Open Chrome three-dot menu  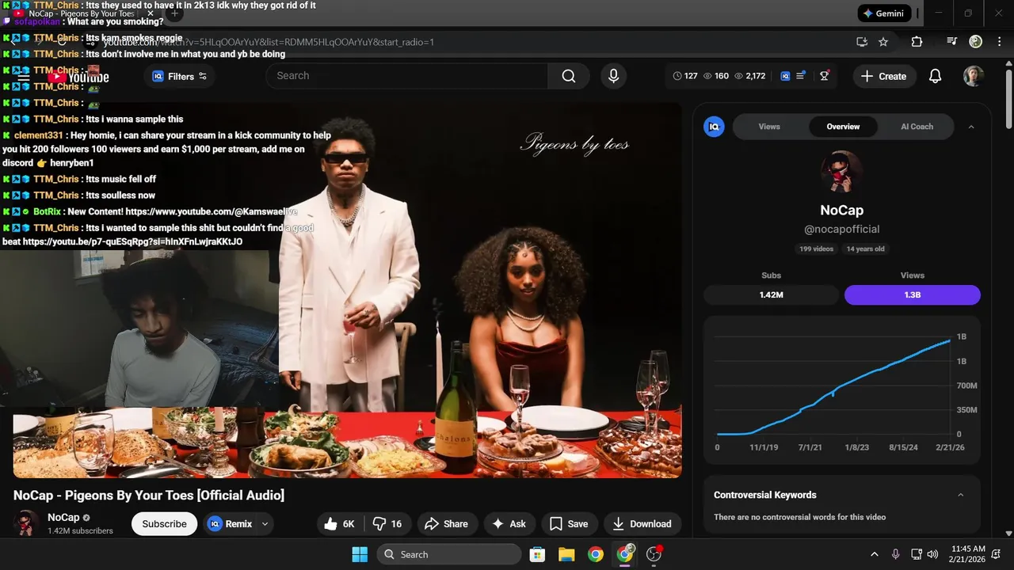(x=999, y=42)
